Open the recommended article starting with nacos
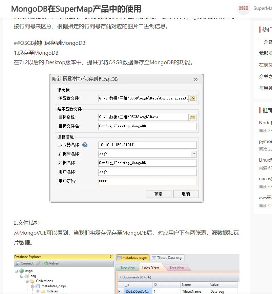Screen dimensions: 272x294 [266, 179]
